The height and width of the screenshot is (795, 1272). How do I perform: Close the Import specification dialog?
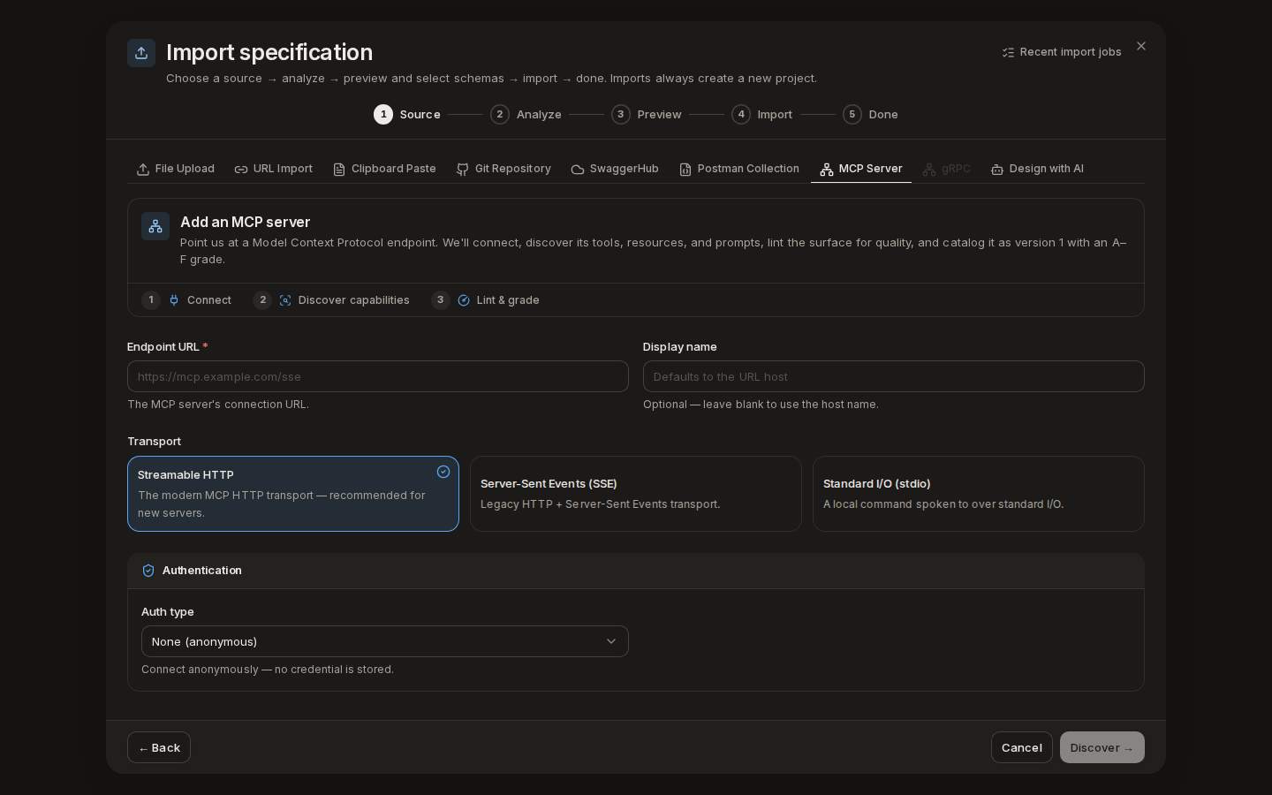(1141, 46)
